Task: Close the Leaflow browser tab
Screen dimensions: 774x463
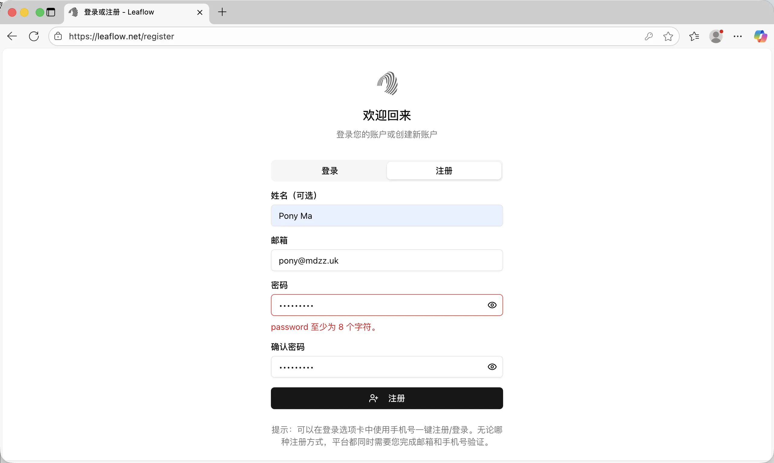Action: pyautogui.click(x=200, y=12)
